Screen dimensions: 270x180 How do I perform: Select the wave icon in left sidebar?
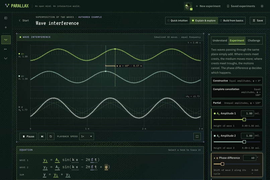point(6,40)
